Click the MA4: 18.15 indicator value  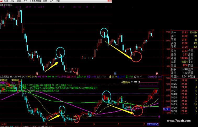(52, 77)
